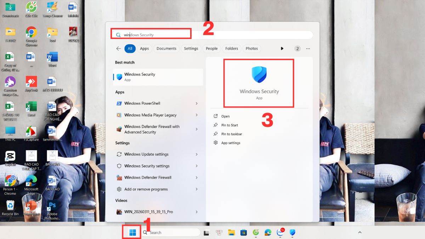Viewport: 425px width, 239px height.
Task: Expand Defender Firewall Advanced Security options
Action: pyautogui.click(x=197, y=129)
